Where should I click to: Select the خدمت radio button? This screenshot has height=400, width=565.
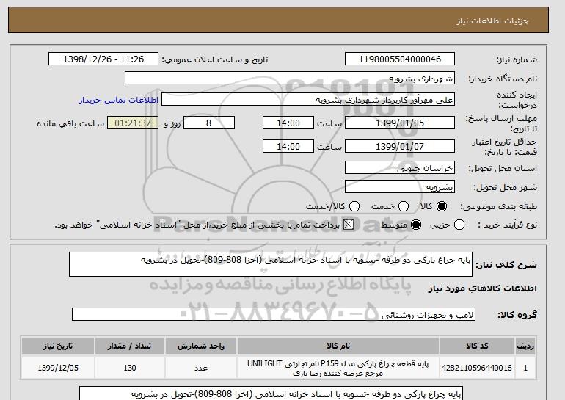[404, 206]
